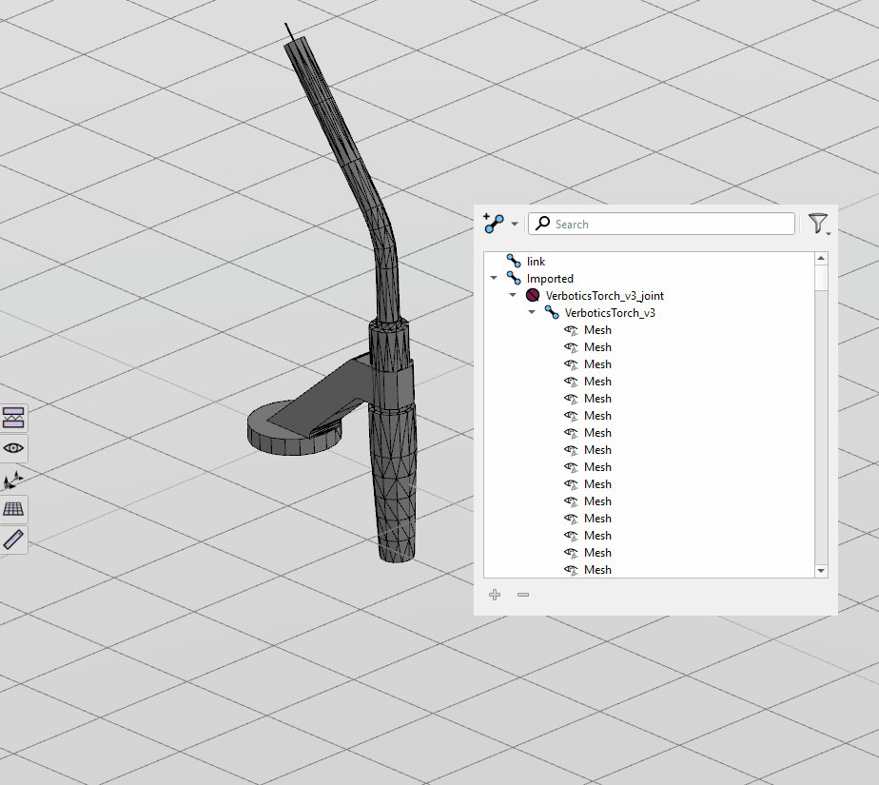879x785 pixels.
Task: Click the plus add button below tree
Action: pyautogui.click(x=495, y=595)
